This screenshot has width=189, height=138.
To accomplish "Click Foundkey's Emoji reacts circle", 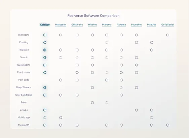I will (137, 72).
